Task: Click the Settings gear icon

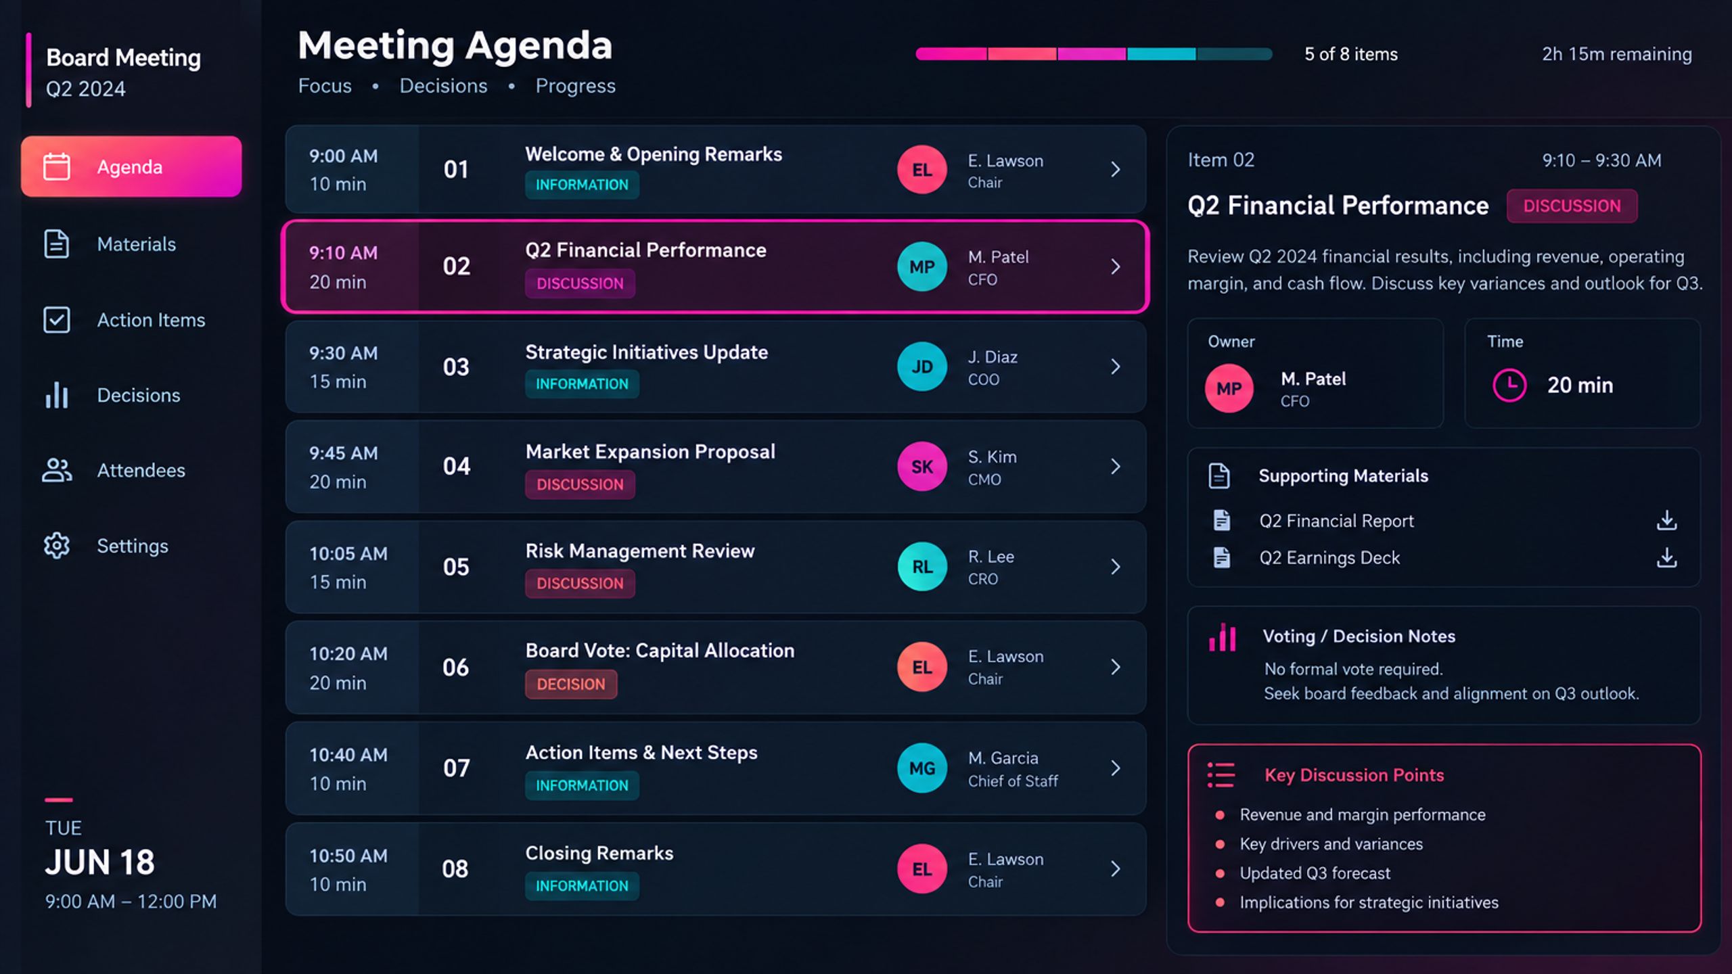Action: 57,546
